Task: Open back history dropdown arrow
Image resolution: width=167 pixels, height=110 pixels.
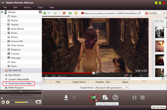Action: click(x=49, y=13)
